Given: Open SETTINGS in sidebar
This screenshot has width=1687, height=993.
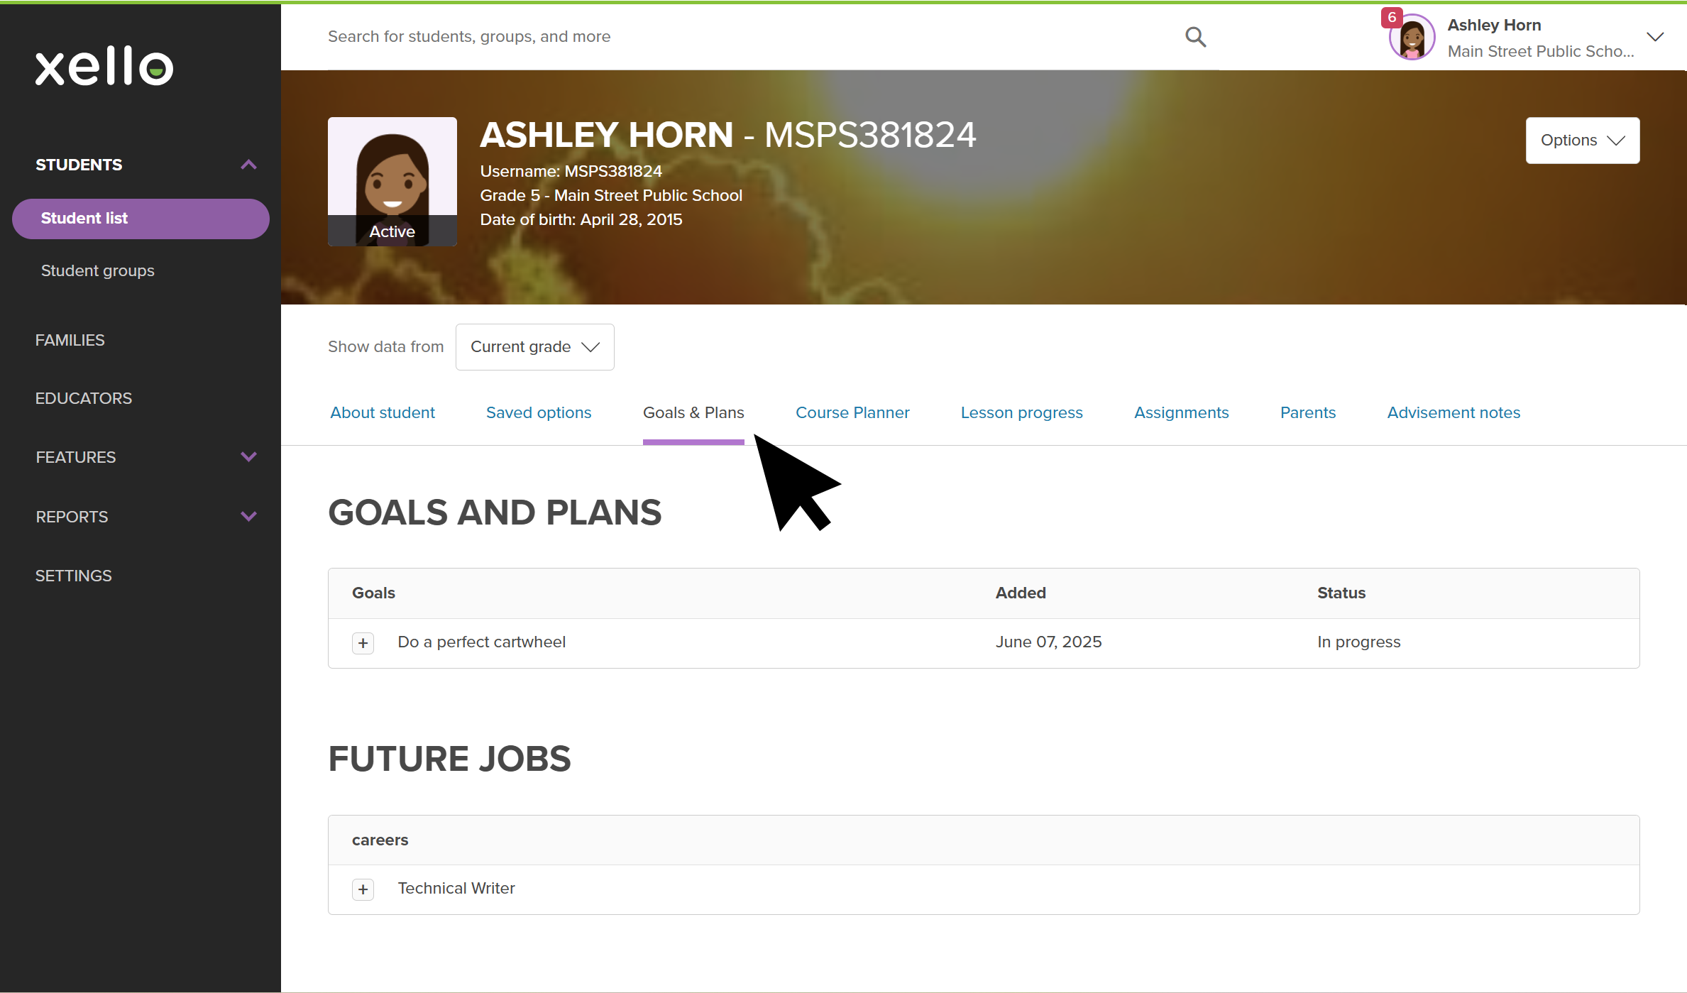Looking at the screenshot, I should coord(74,576).
